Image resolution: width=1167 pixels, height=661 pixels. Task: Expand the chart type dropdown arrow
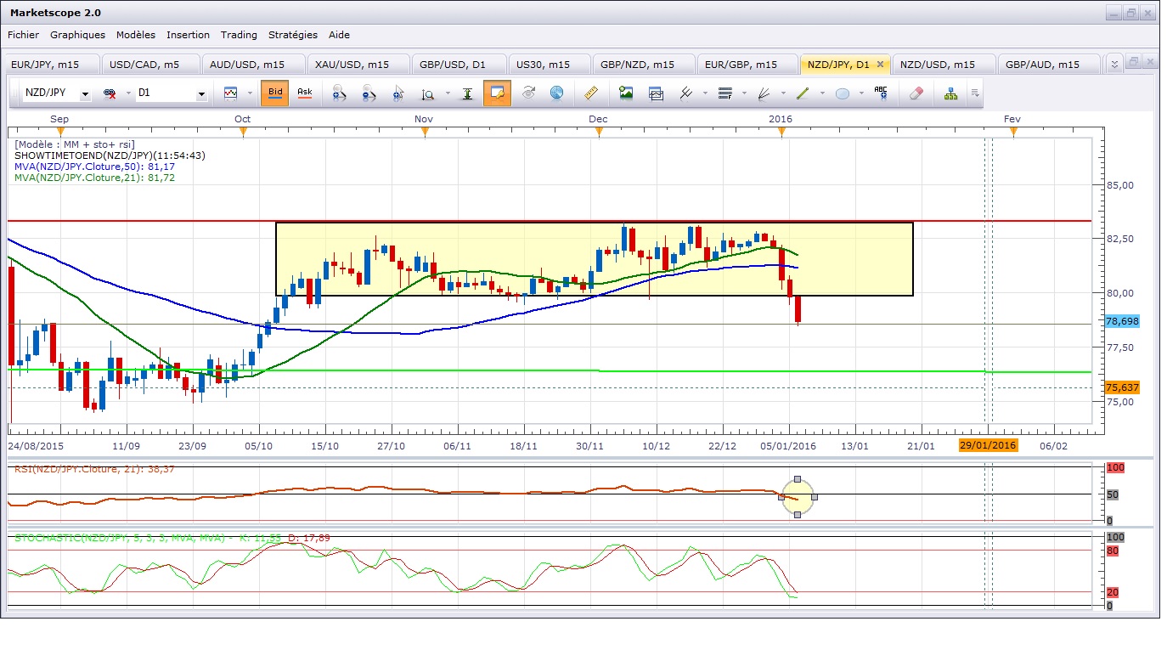(249, 93)
